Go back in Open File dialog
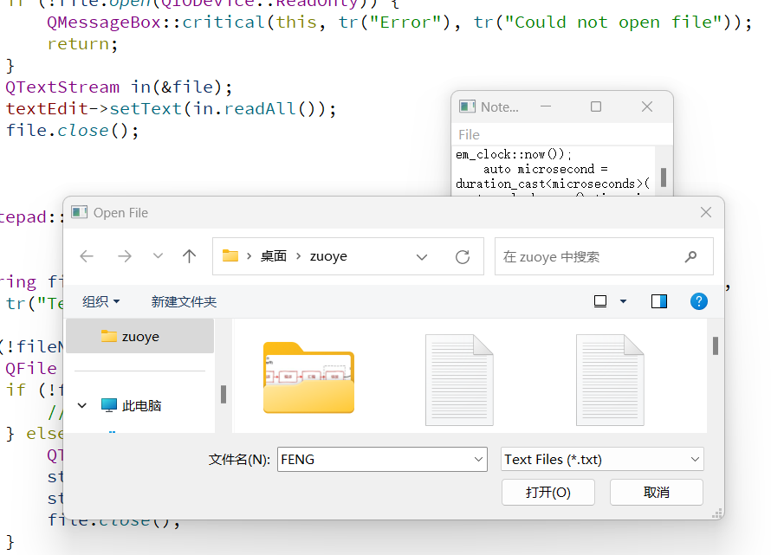 click(x=87, y=256)
